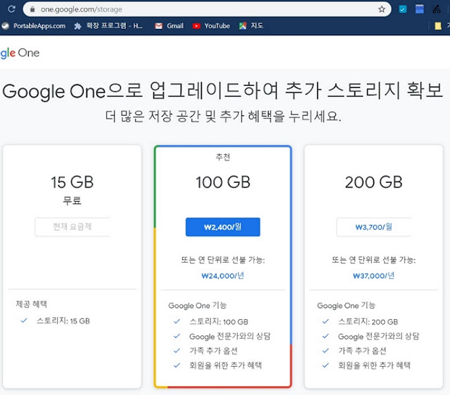Open the Gmail bookmark
Viewport: 450px width, 395px height.
(169, 26)
